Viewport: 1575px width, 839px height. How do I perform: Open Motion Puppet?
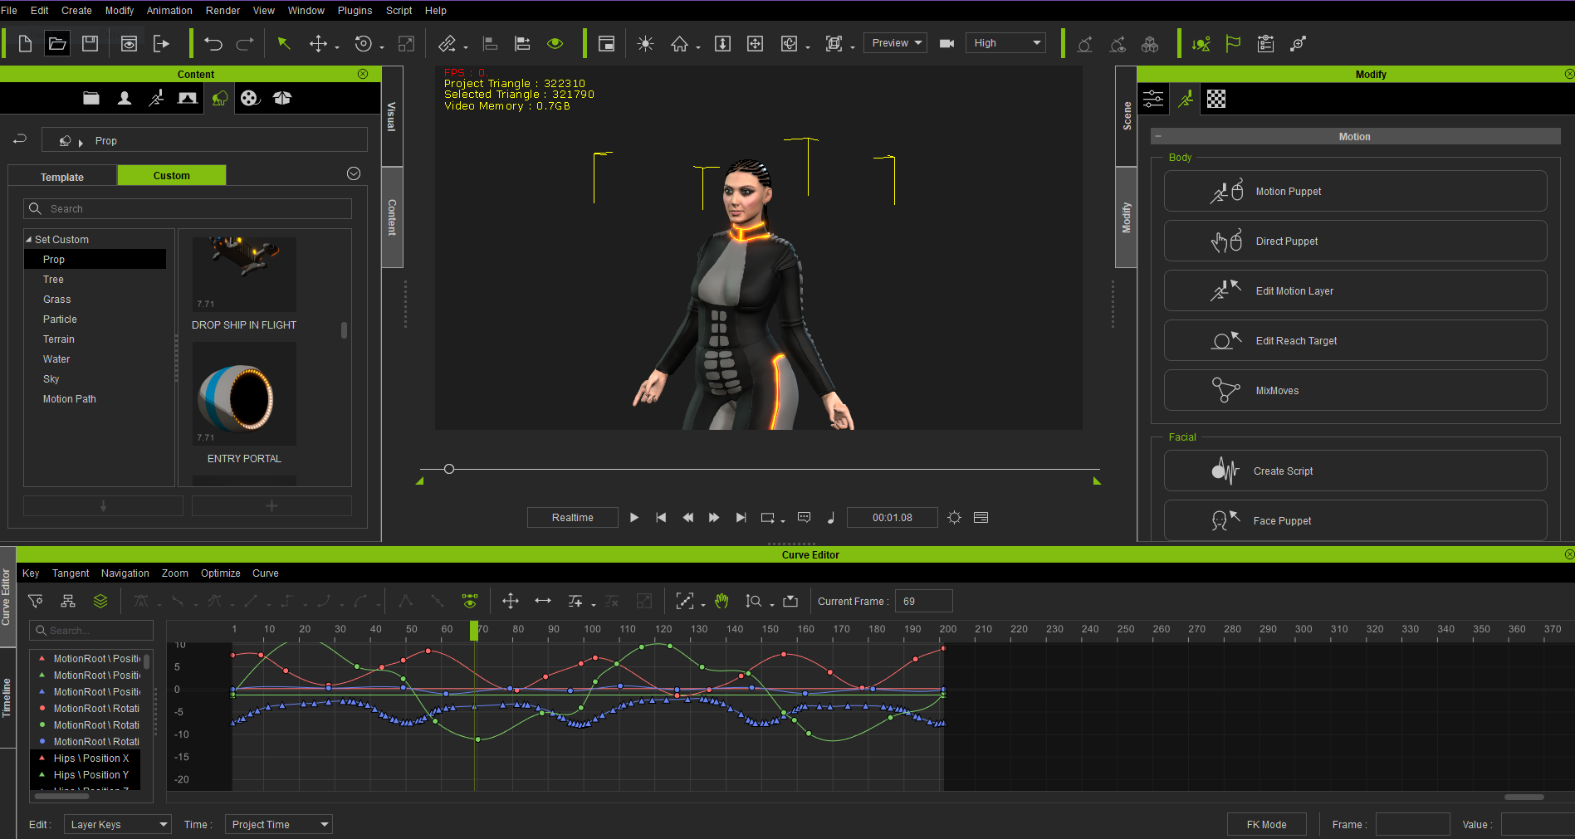1355,192
